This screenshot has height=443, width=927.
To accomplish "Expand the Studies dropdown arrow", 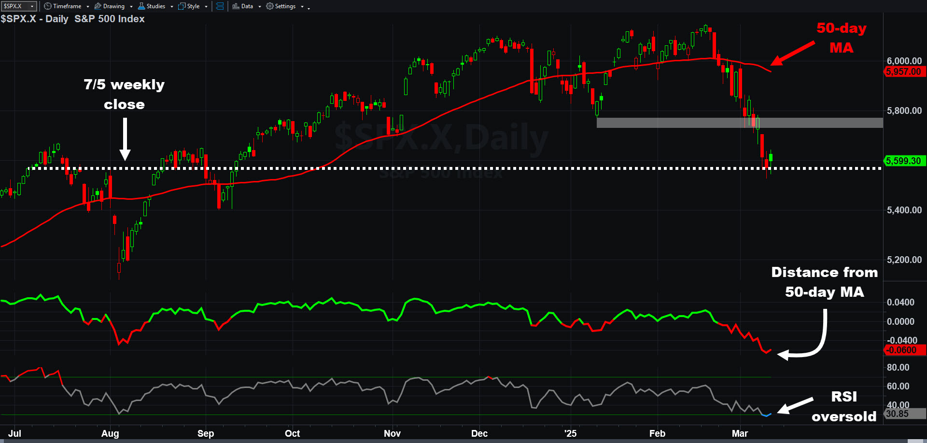I will 172,7.
